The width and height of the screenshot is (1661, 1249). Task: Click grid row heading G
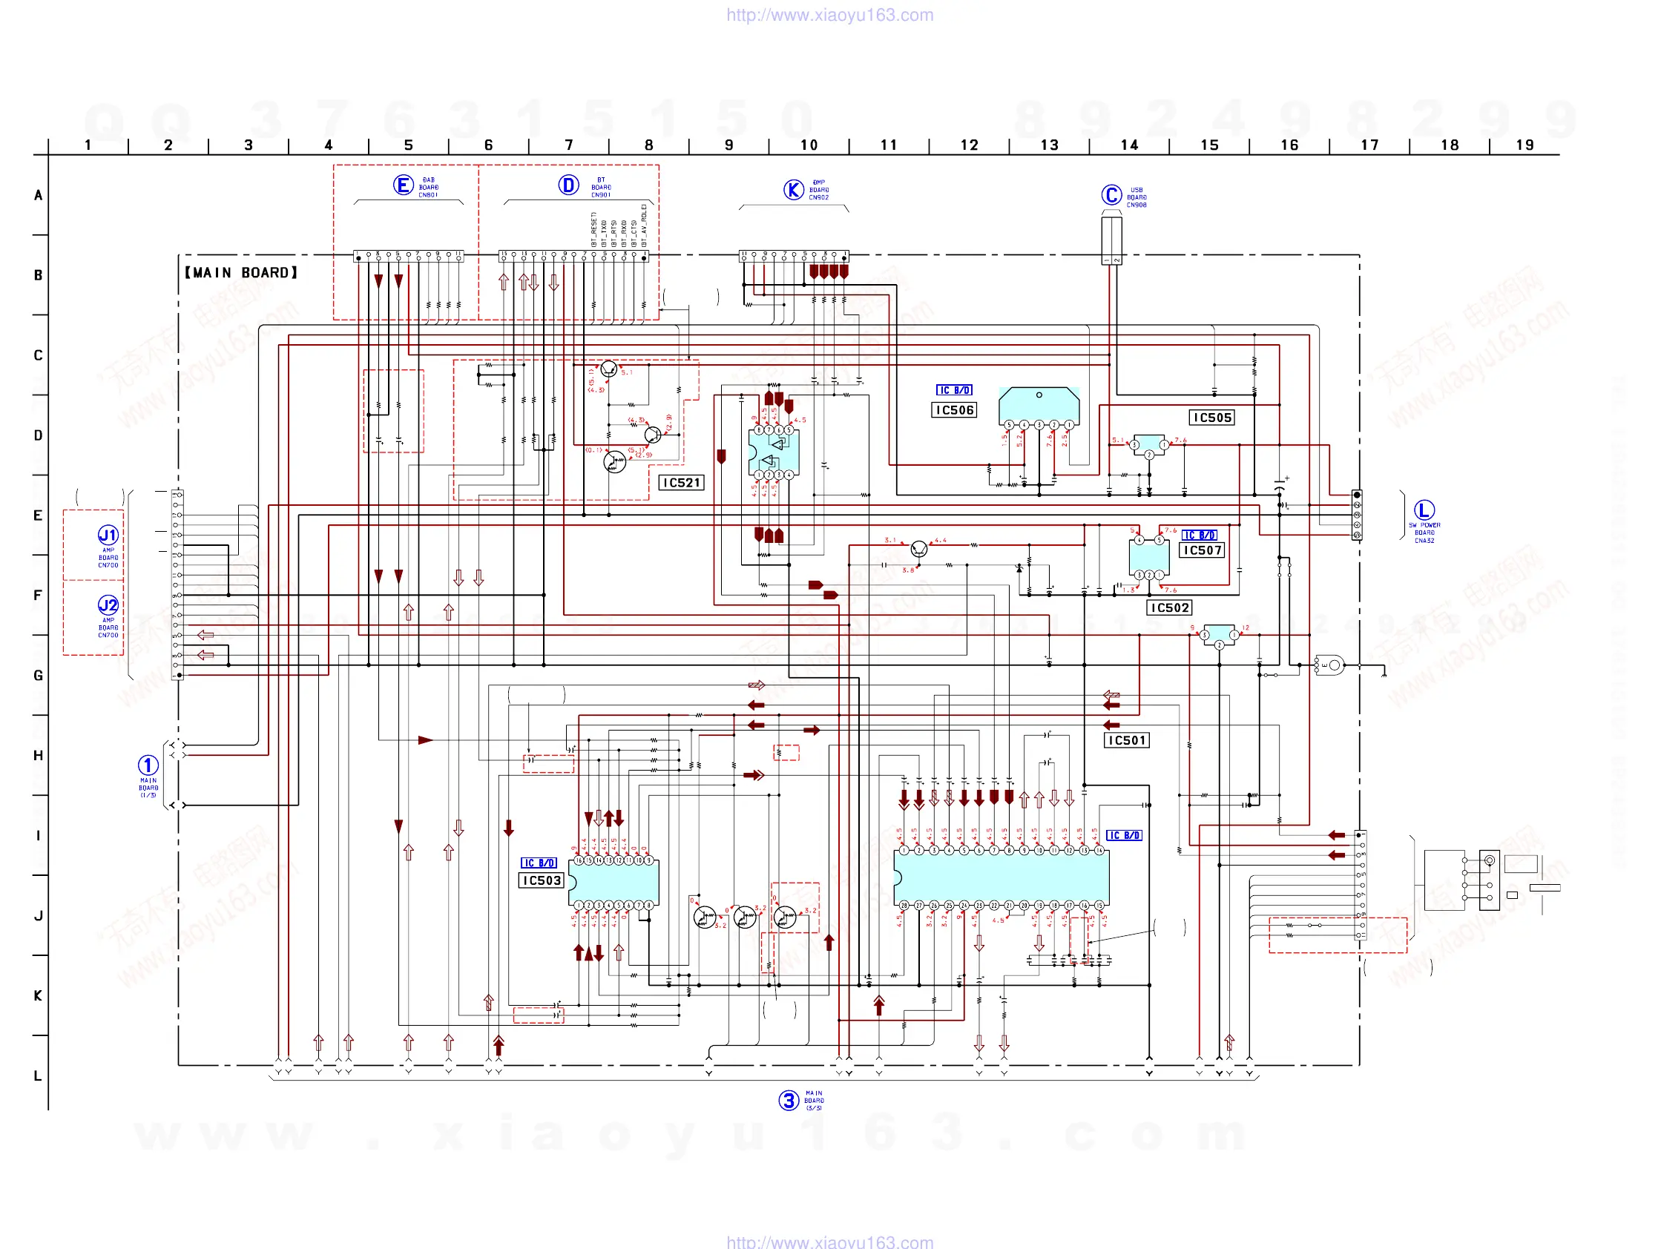(x=38, y=676)
